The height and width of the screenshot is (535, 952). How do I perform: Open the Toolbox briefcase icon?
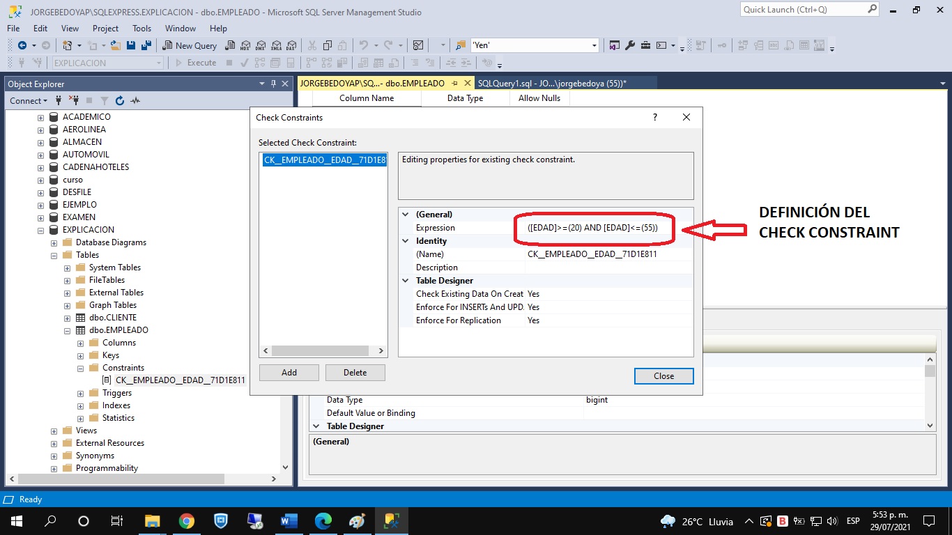pos(645,45)
